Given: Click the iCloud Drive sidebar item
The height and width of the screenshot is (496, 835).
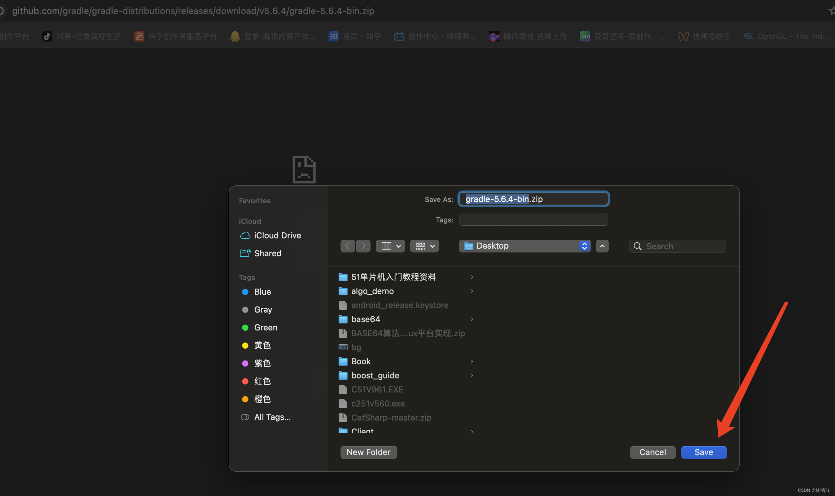Looking at the screenshot, I should pyautogui.click(x=277, y=235).
